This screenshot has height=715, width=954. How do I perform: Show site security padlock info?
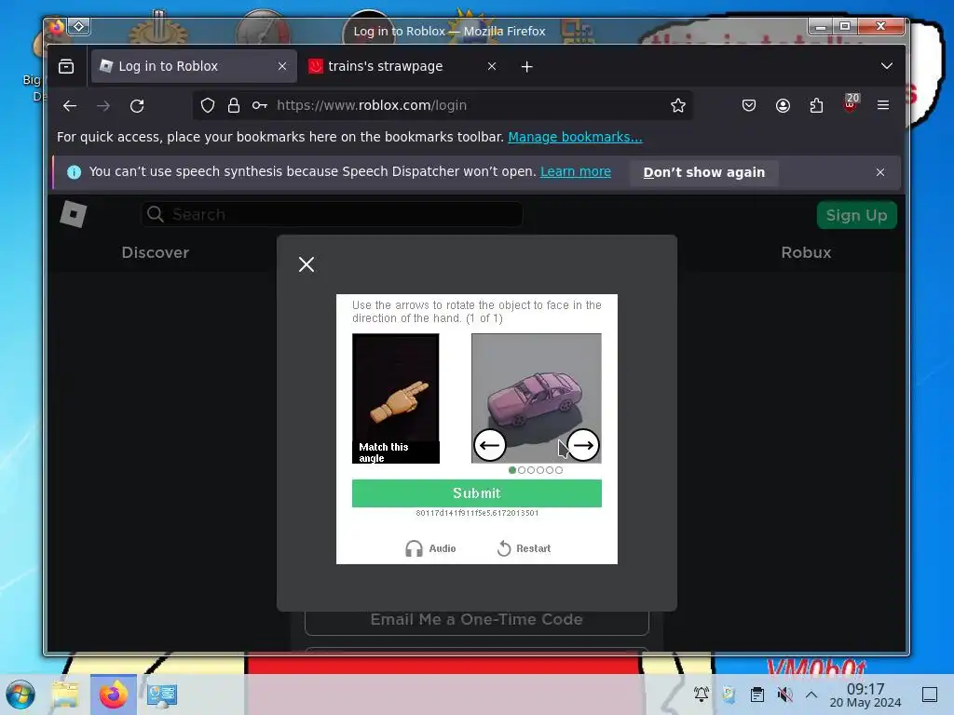(234, 106)
